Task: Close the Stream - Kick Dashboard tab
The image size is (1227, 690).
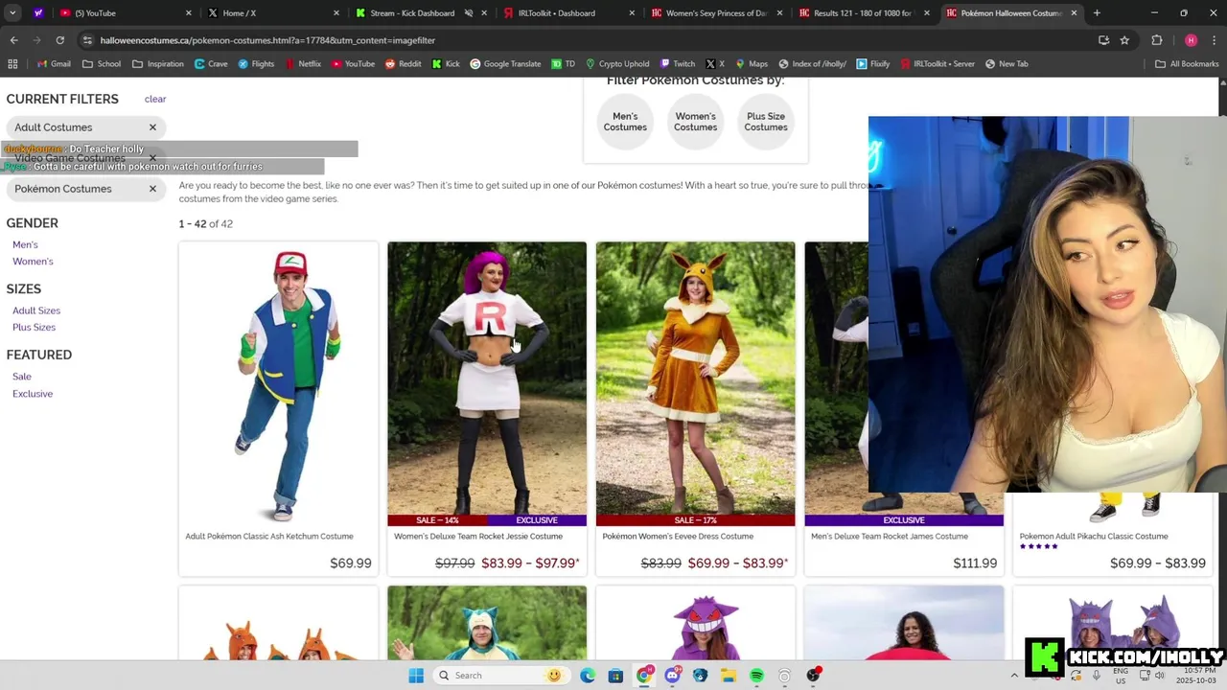Action: (484, 13)
